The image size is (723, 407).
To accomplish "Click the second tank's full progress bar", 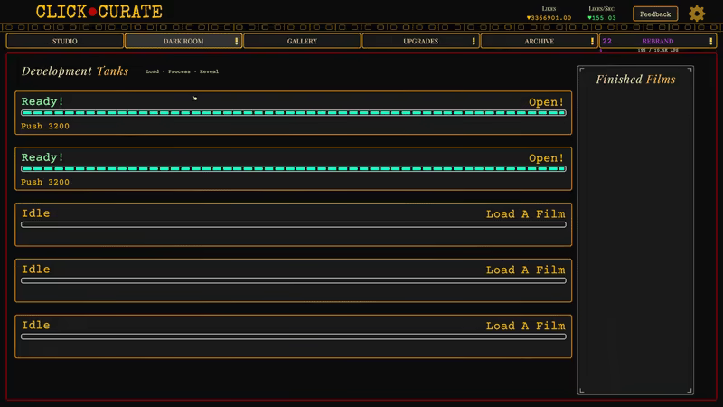I will pos(293,168).
